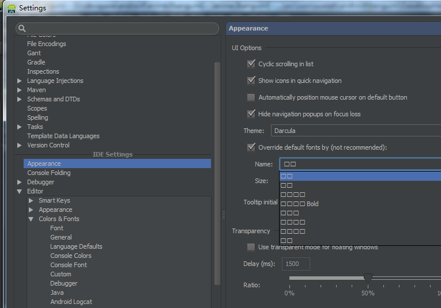Open the Inspections settings page

pos(43,71)
